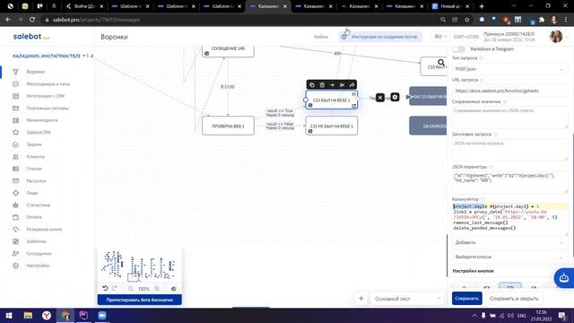574x323 pixels.
Task: Remove connection with black X button
Action: (x=380, y=98)
